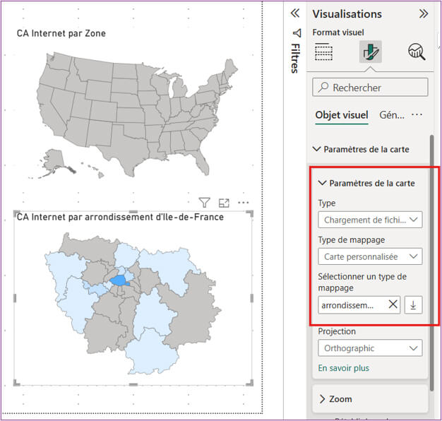Viewport: 442px width, 421px height.
Task: Click the Projection label
Action: [337, 331]
